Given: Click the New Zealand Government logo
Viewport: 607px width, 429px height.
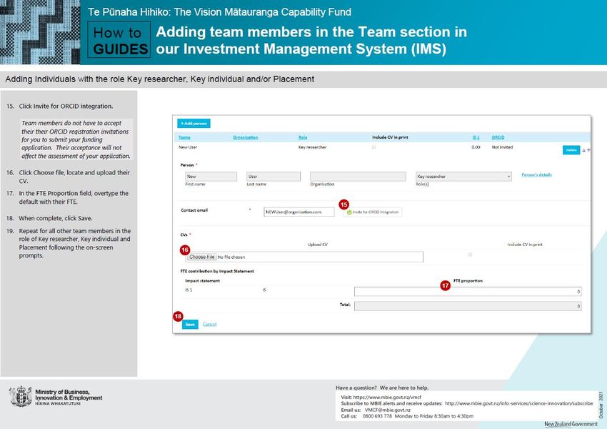Looking at the screenshot, I should coord(571,424).
